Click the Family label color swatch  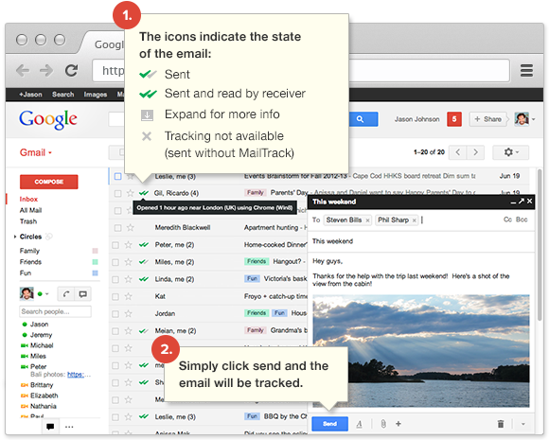[x=95, y=251]
